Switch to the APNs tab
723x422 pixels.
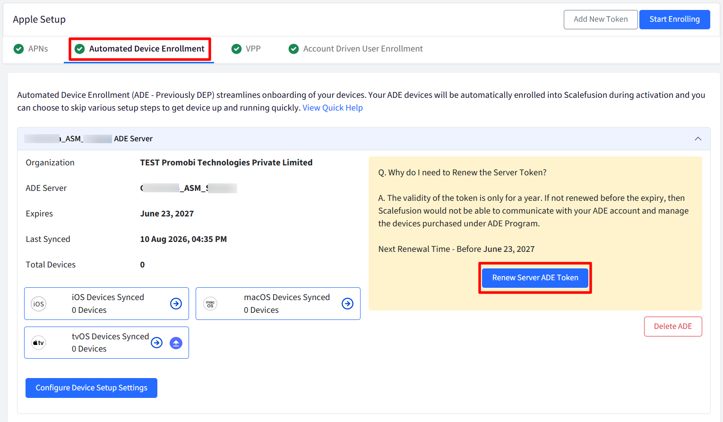[31, 49]
